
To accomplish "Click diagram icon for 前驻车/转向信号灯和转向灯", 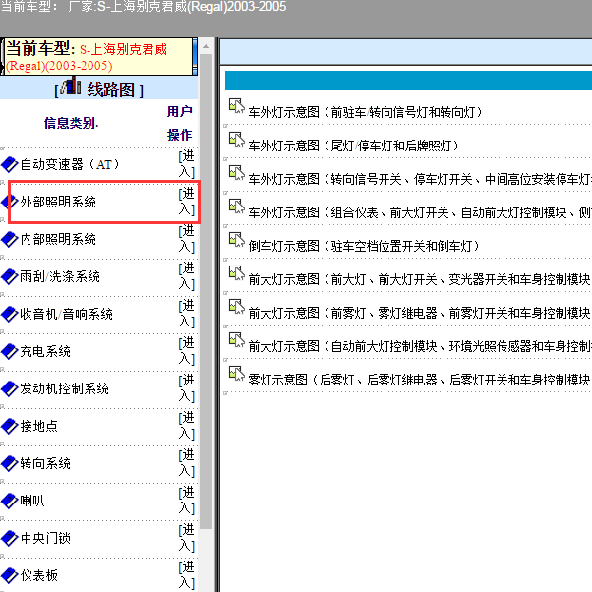I will pos(237,106).
